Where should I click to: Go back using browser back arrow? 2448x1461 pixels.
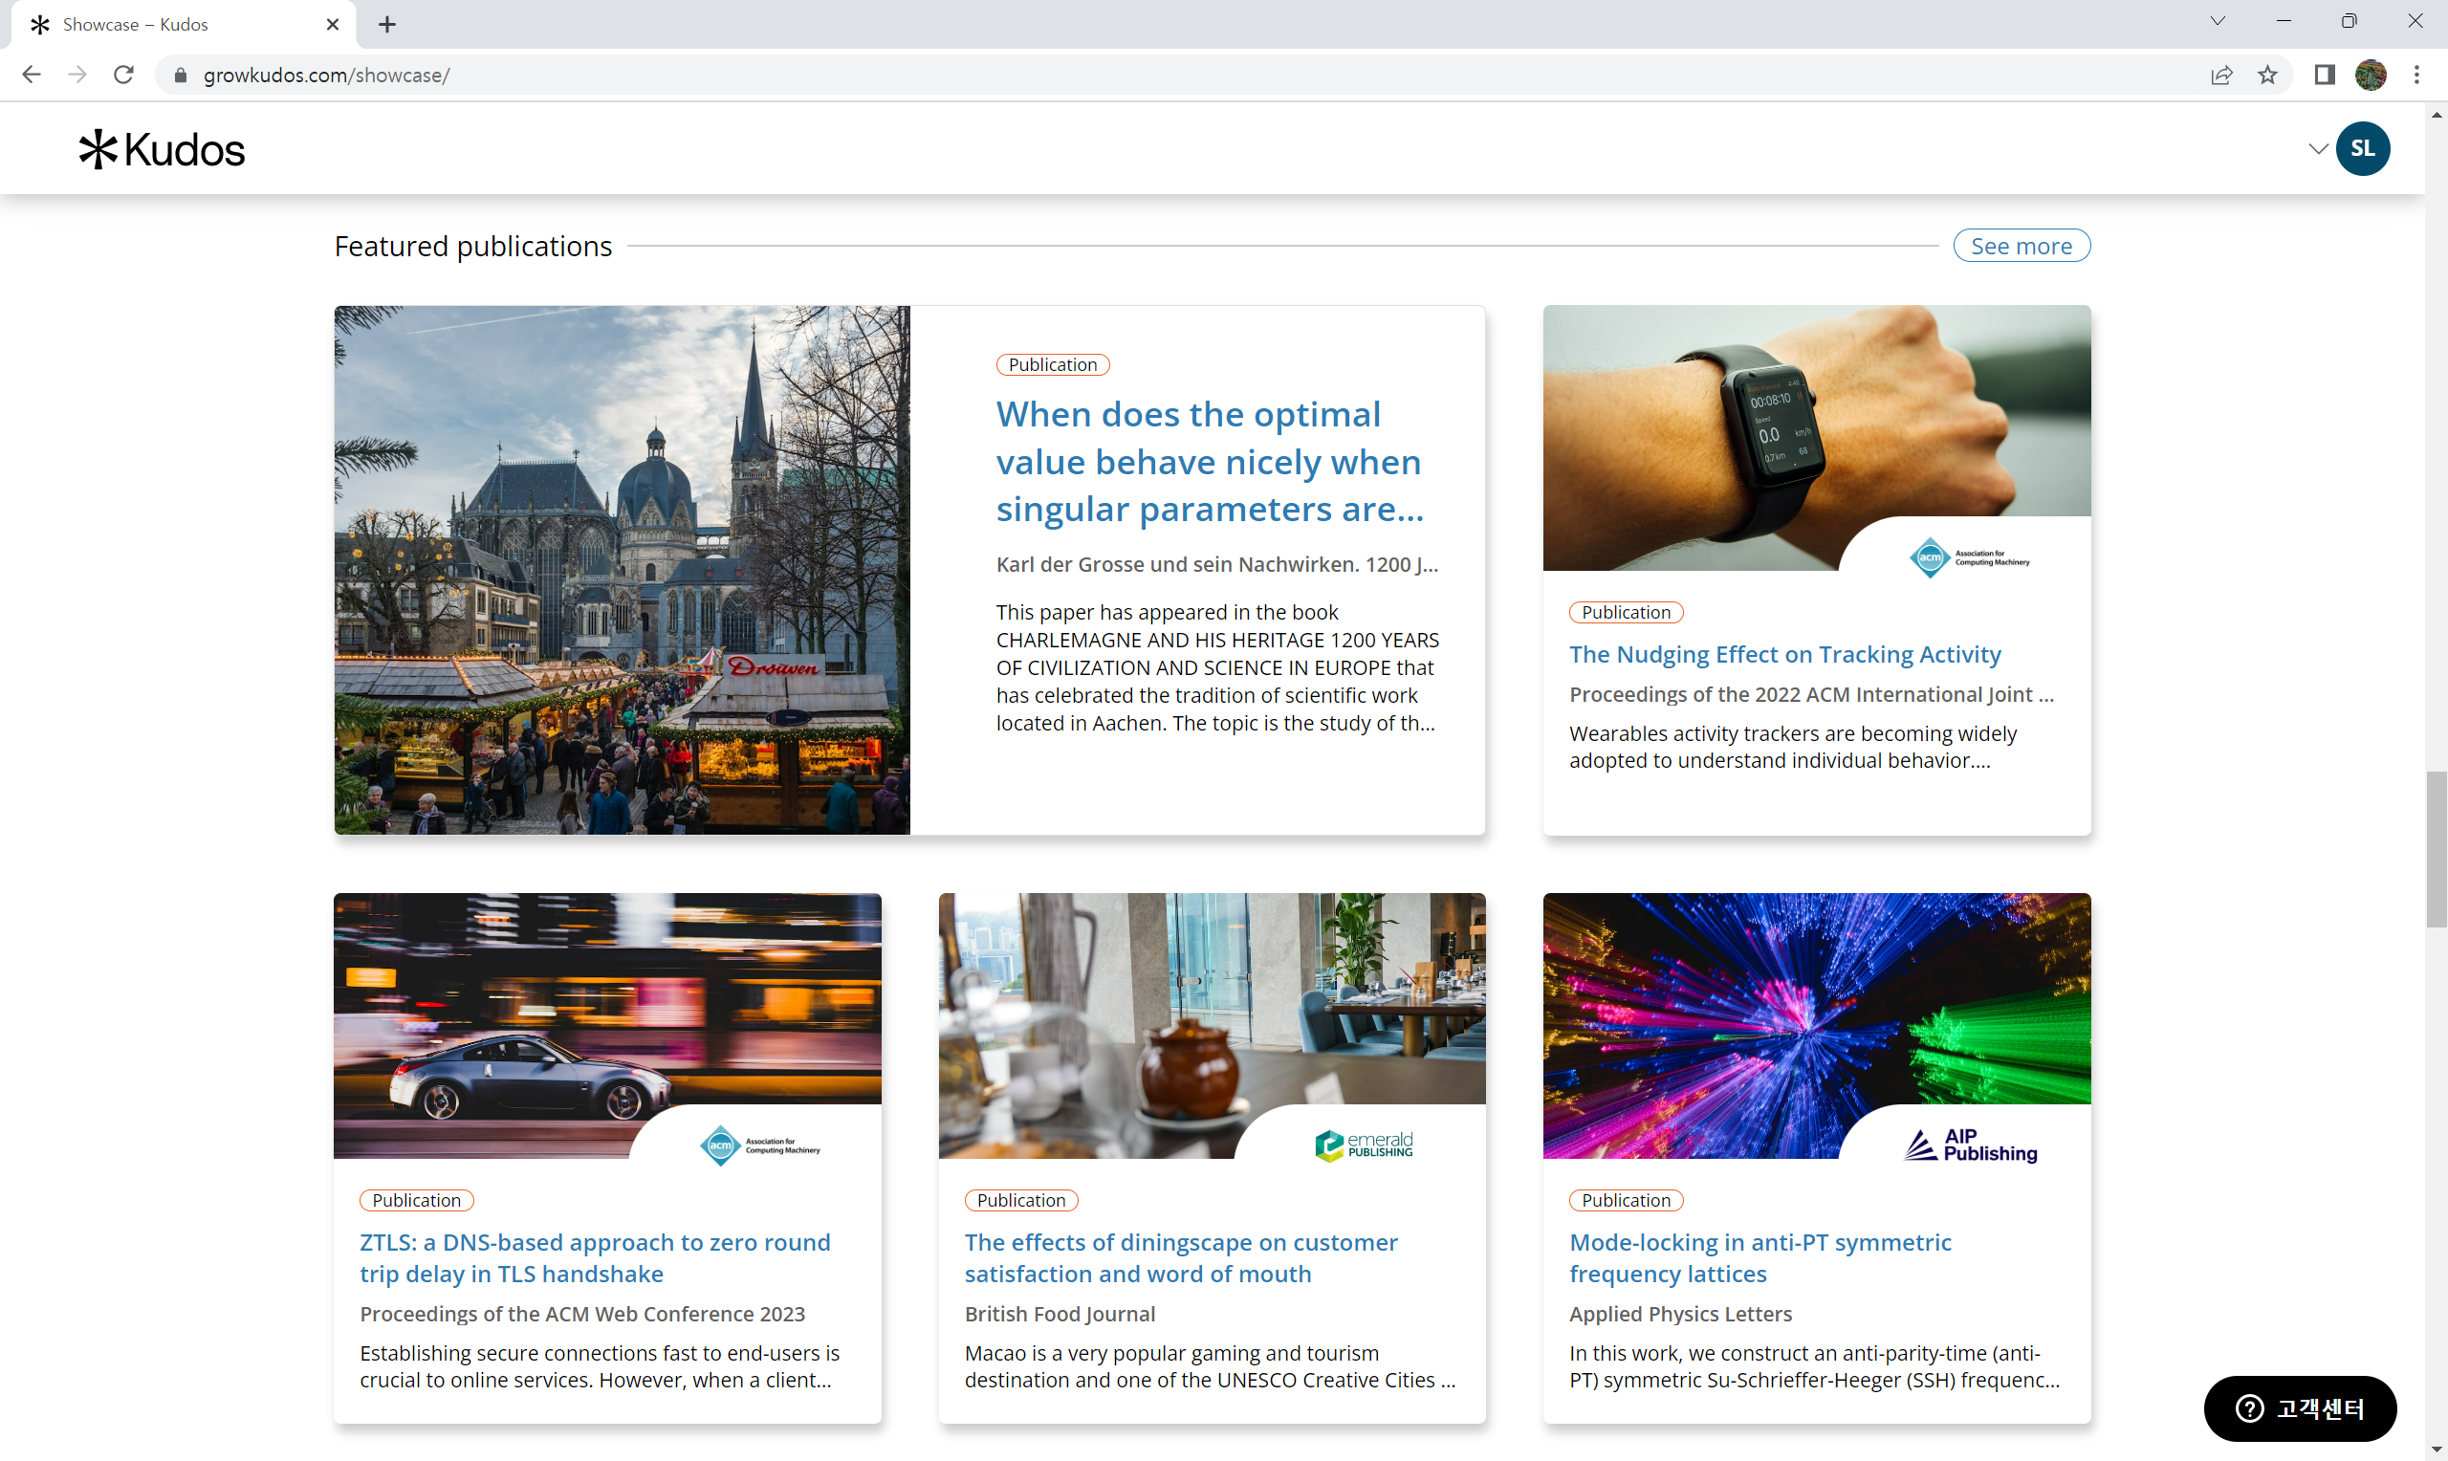click(x=32, y=75)
